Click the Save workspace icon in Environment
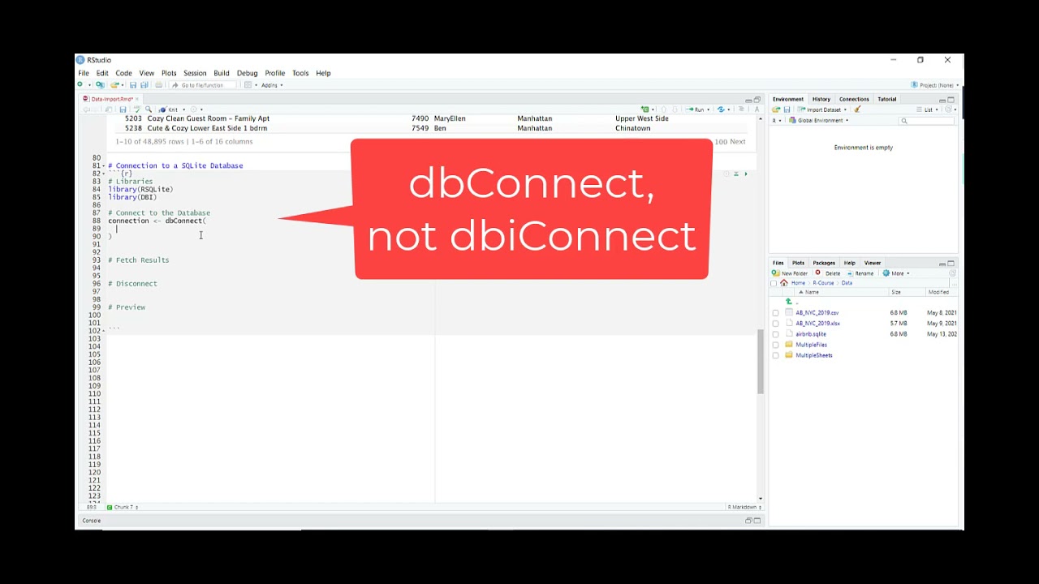The height and width of the screenshot is (584, 1039). pyautogui.click(x=787, y=109)
